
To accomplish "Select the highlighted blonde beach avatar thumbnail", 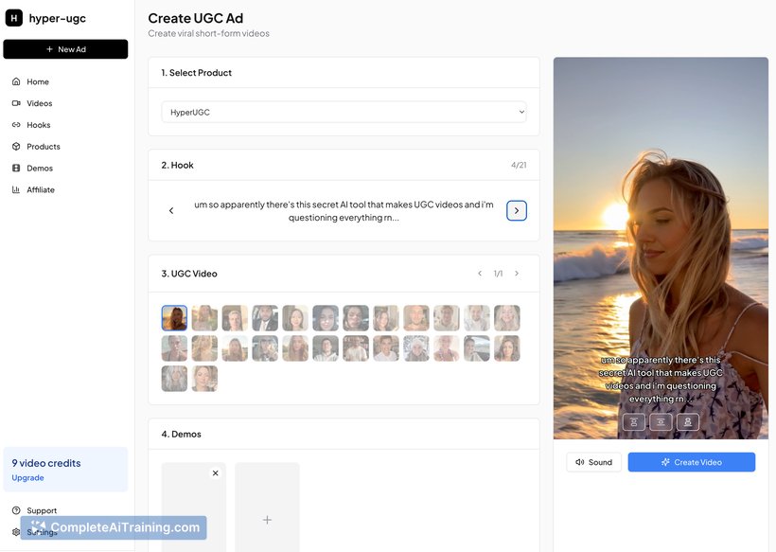I will click(x=174, y=318).
